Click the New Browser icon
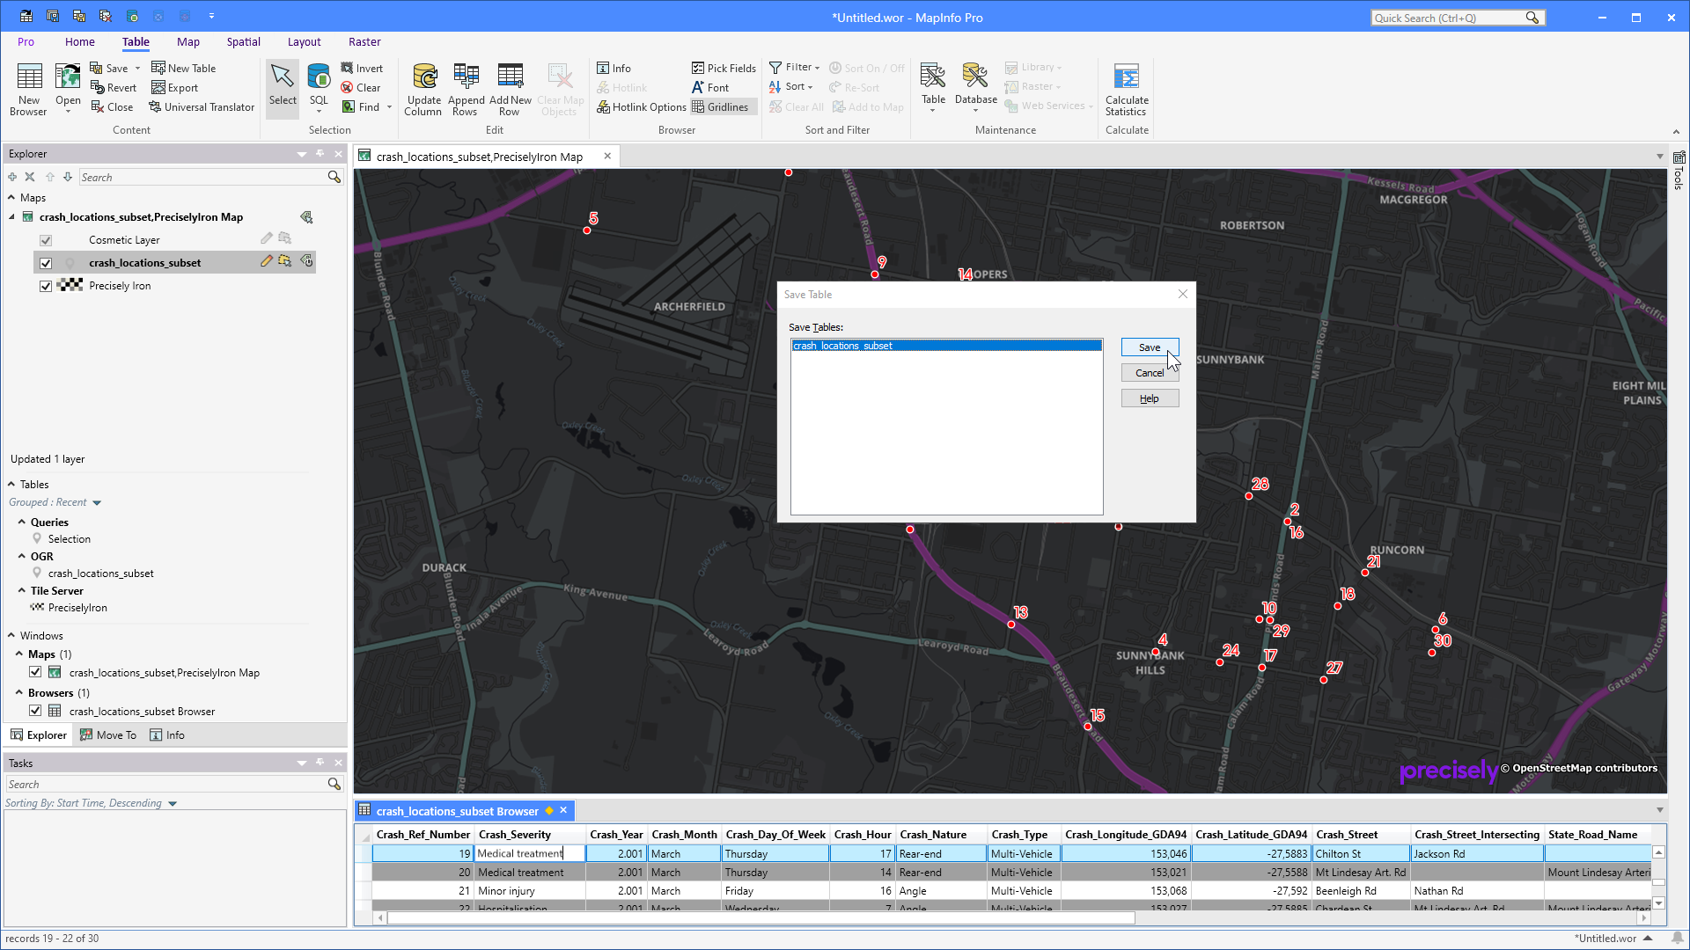The height and width of the screenshot is (950, 1690). tap(28, 87)
